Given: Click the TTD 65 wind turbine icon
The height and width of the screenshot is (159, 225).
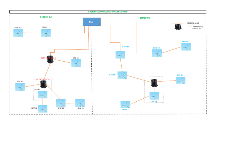Looking at the screenshot, I should point(46,33).
